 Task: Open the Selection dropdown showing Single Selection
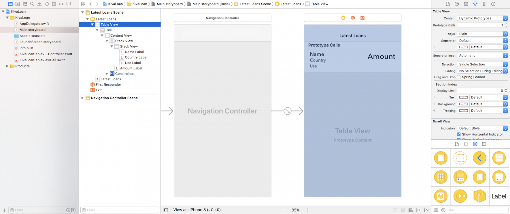click(x=482, y=64)
